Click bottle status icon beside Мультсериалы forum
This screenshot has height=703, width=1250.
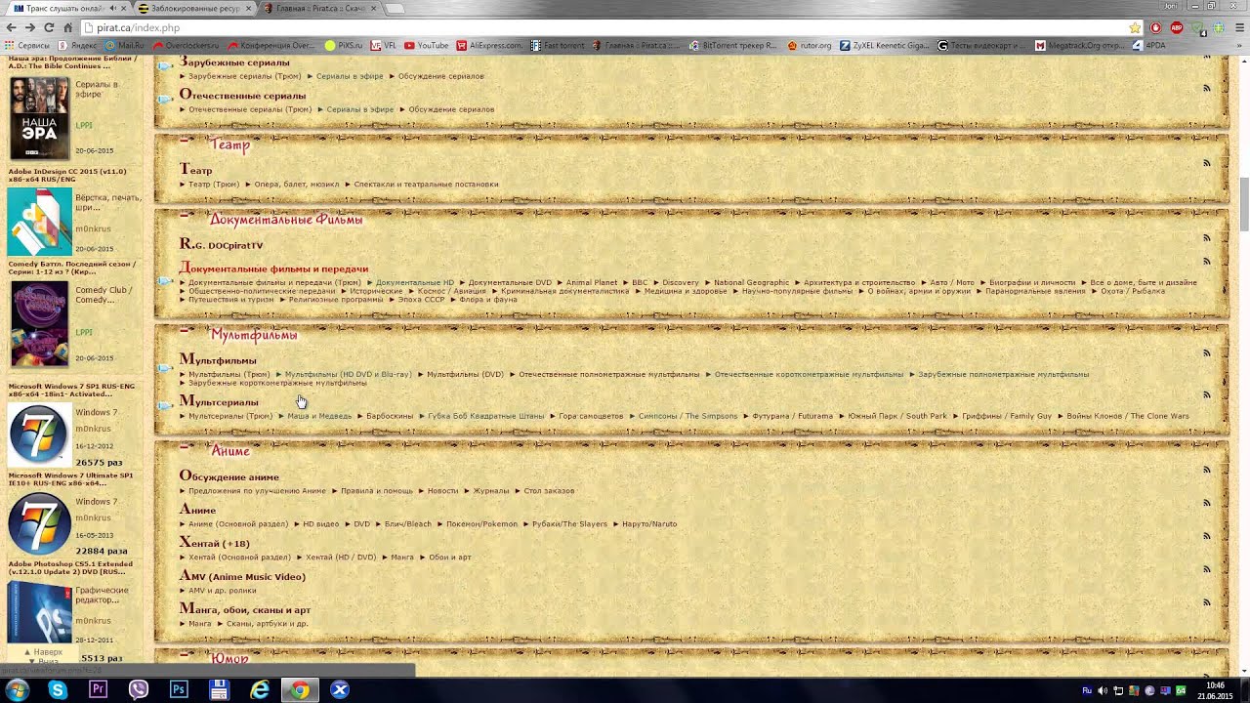(166, 405)
